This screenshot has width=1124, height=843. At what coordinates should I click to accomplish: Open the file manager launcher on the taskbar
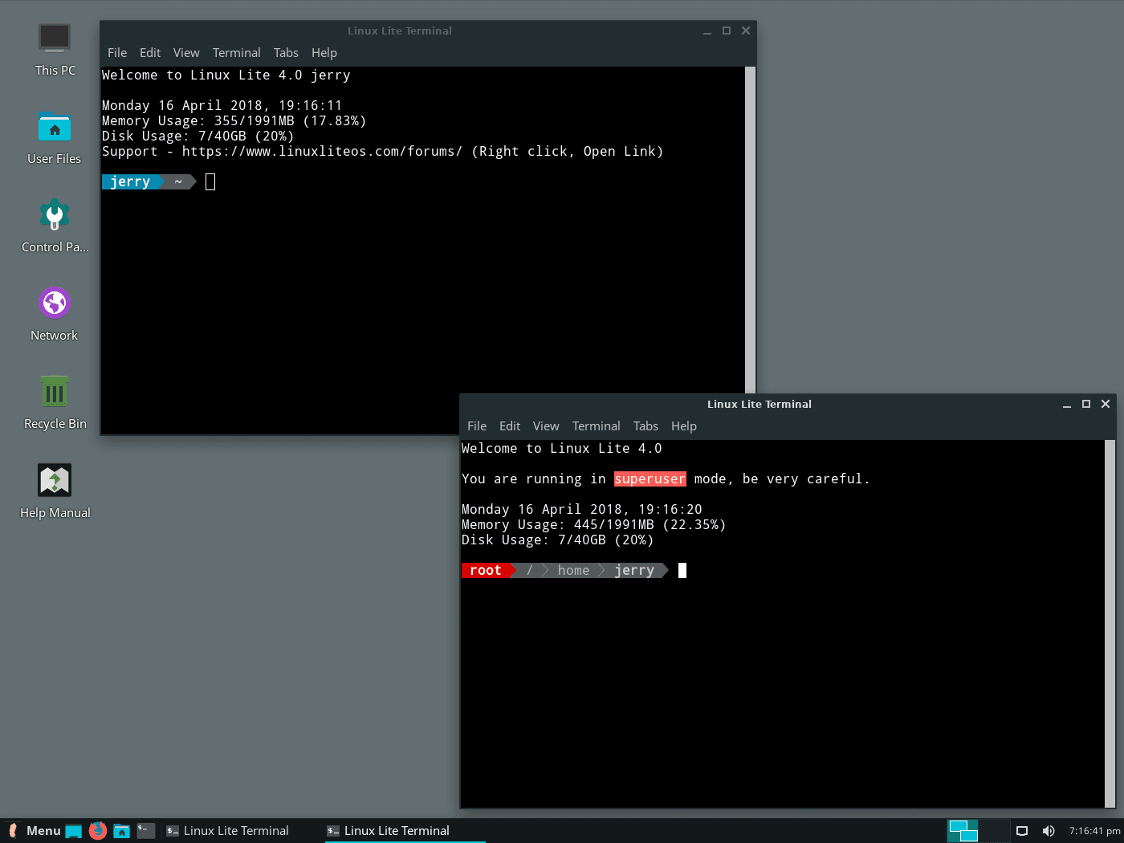(x=121, y=831)
